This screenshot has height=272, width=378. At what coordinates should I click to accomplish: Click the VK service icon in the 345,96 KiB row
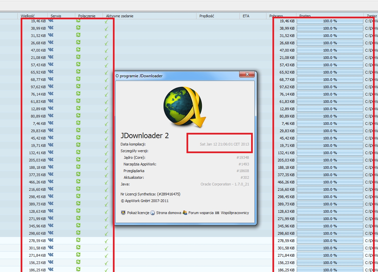pos(51,226)
